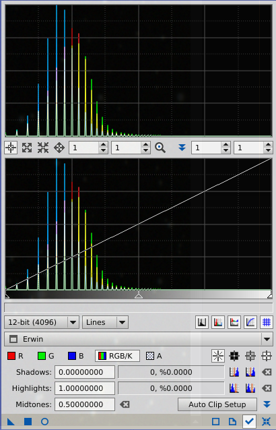
Task: Click the blue circle Apply Global icon
Action: tap(44, 421)
